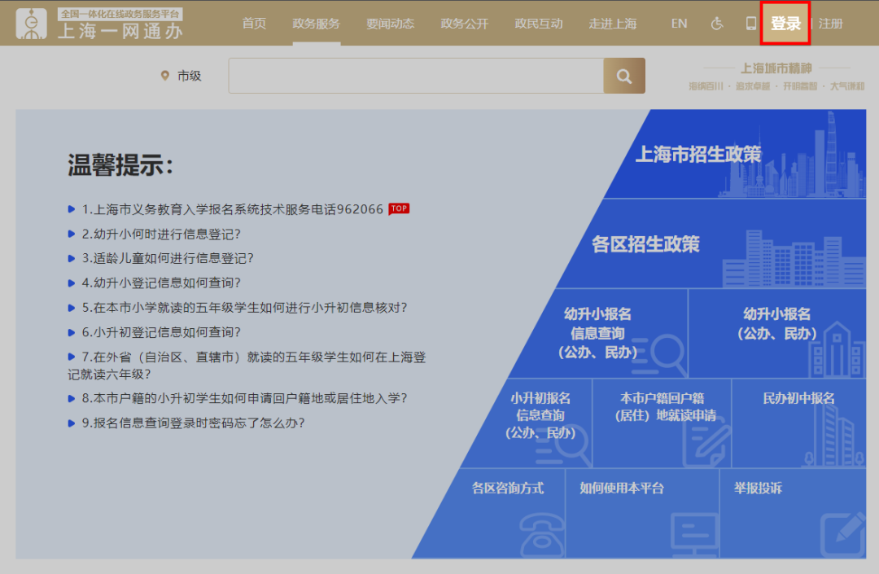Click the accessibility wheelchair icon in header

point(716,24)
